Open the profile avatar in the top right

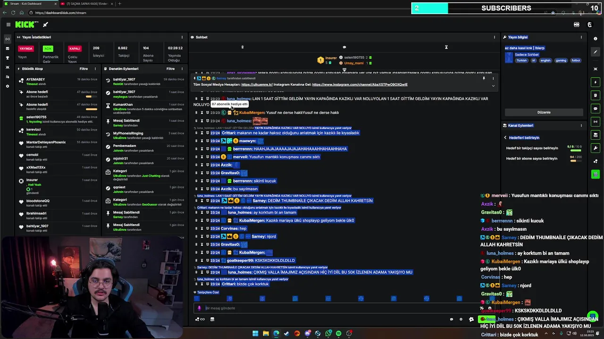coord(589,24)
